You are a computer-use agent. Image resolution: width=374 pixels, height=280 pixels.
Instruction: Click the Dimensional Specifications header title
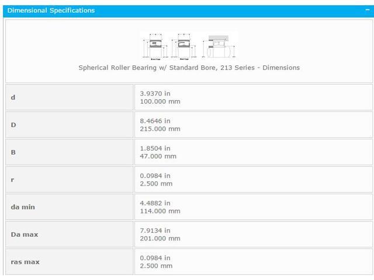click(x=51, y=10)
